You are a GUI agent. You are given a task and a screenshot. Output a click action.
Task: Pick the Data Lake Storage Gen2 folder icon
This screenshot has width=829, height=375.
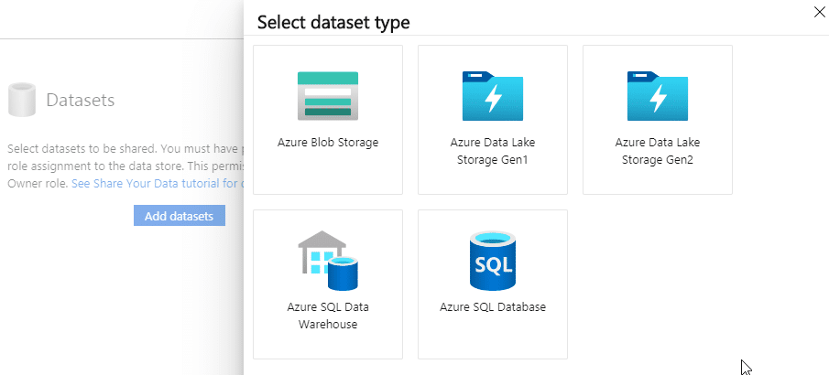click(x=658, y=96)
